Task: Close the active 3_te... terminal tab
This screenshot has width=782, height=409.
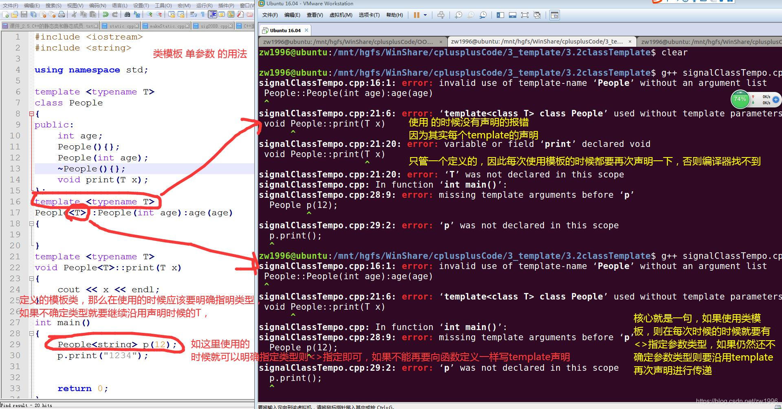Action: point(630,42)
